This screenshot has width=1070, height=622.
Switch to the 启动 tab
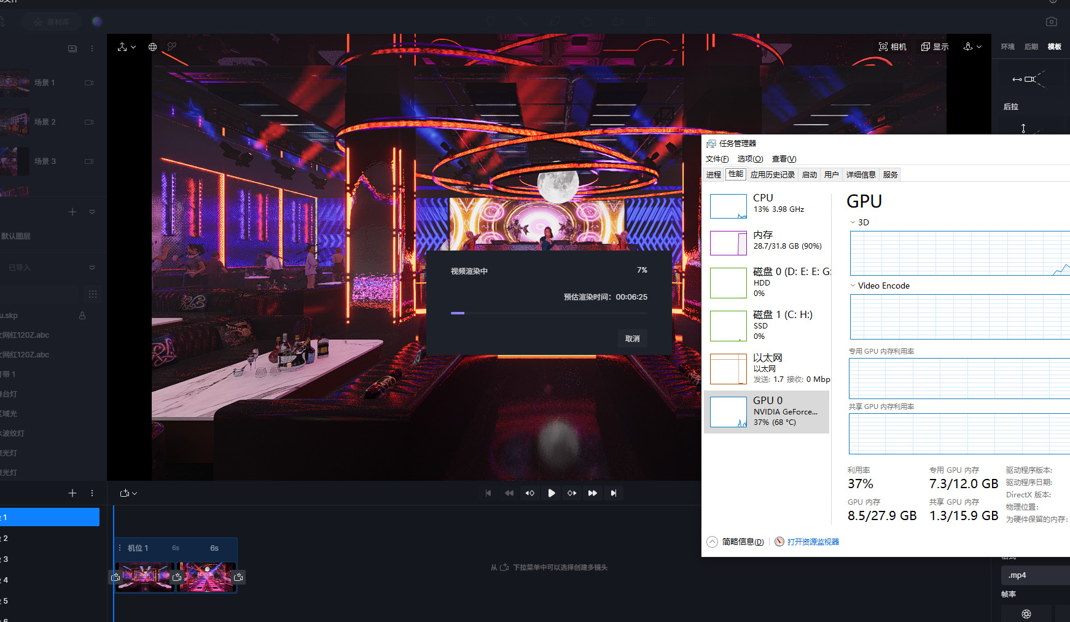(x=810, y=175)
